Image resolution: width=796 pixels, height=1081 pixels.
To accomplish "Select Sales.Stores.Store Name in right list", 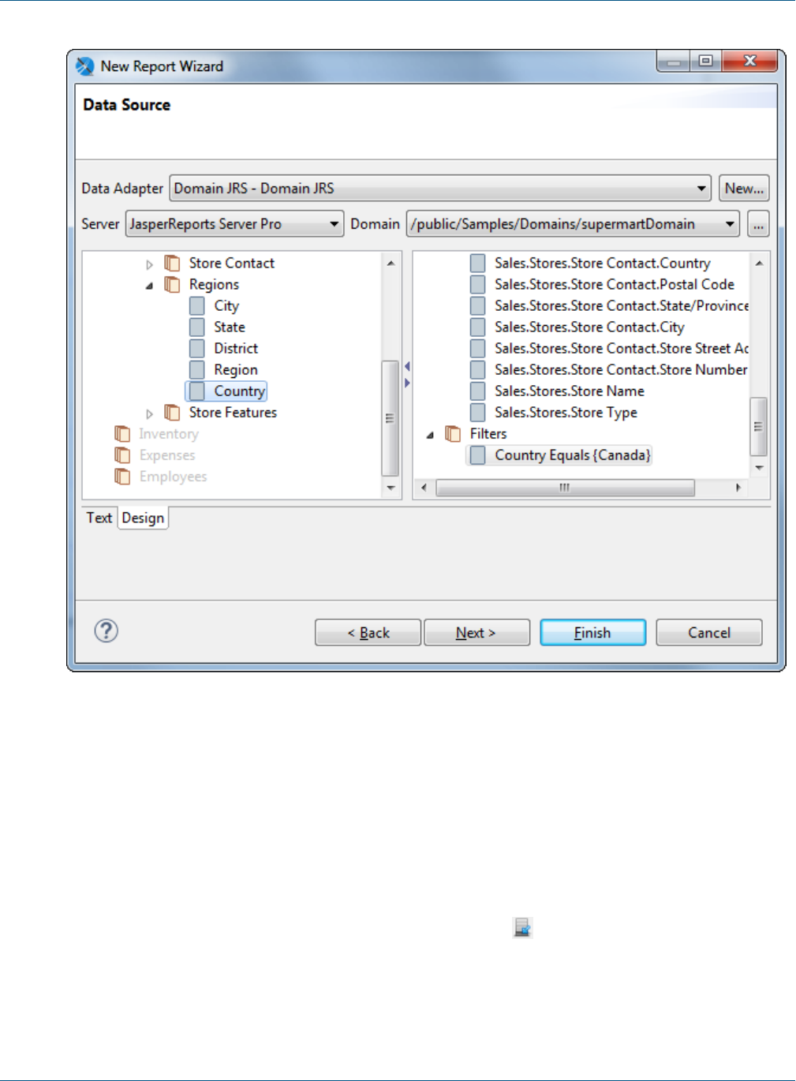I will [570, 391].
